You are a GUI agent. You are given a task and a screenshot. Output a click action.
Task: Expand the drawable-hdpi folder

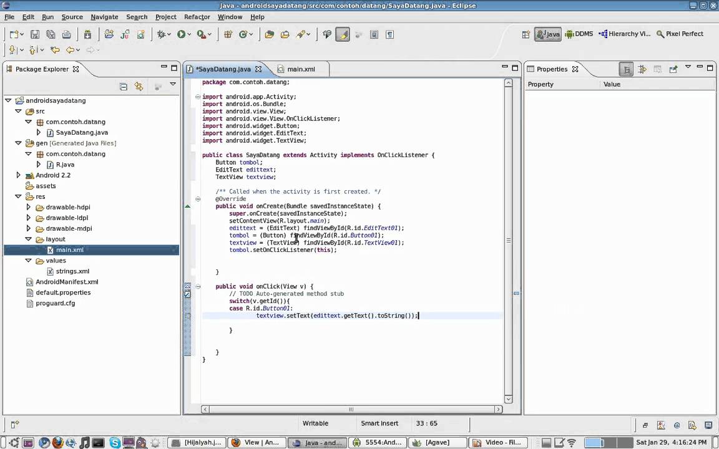click(x=29, y=207)
